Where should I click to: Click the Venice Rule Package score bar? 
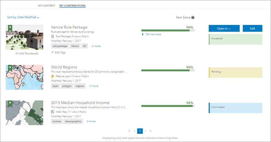pos(168,31)
